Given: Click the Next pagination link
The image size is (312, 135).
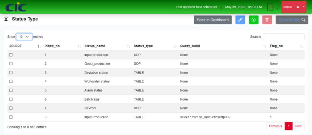Looking at the screenshot, I should pyautogui.click(x=298, y=126).
